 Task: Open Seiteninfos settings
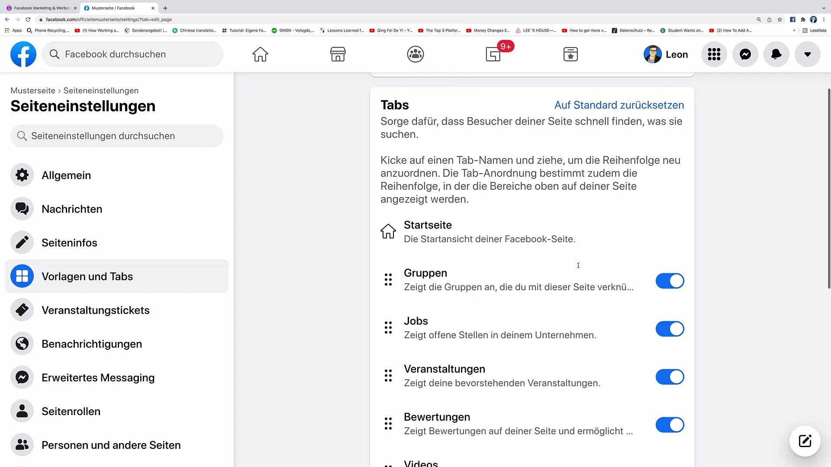click(x=117, y=243)
